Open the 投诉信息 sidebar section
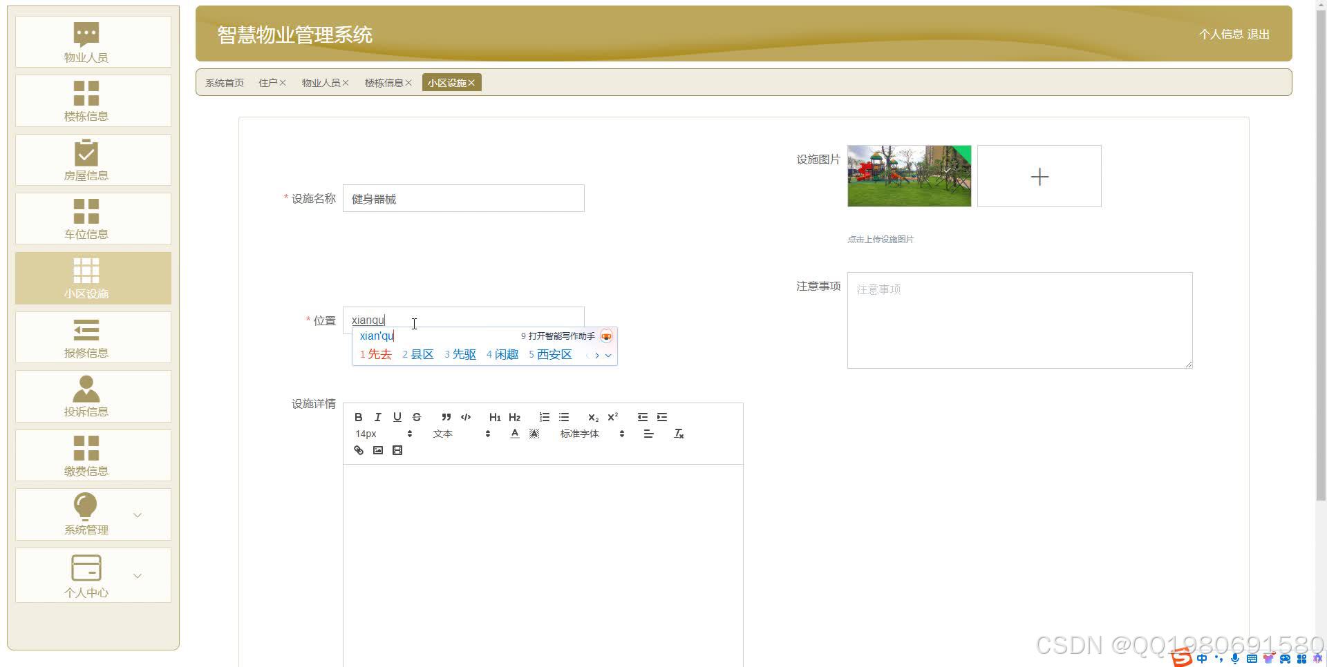 [x=86, y=396]
